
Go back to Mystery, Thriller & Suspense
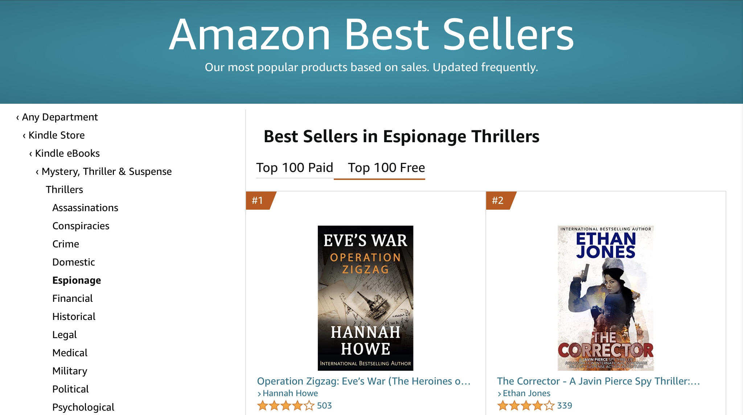pos(106,172)
